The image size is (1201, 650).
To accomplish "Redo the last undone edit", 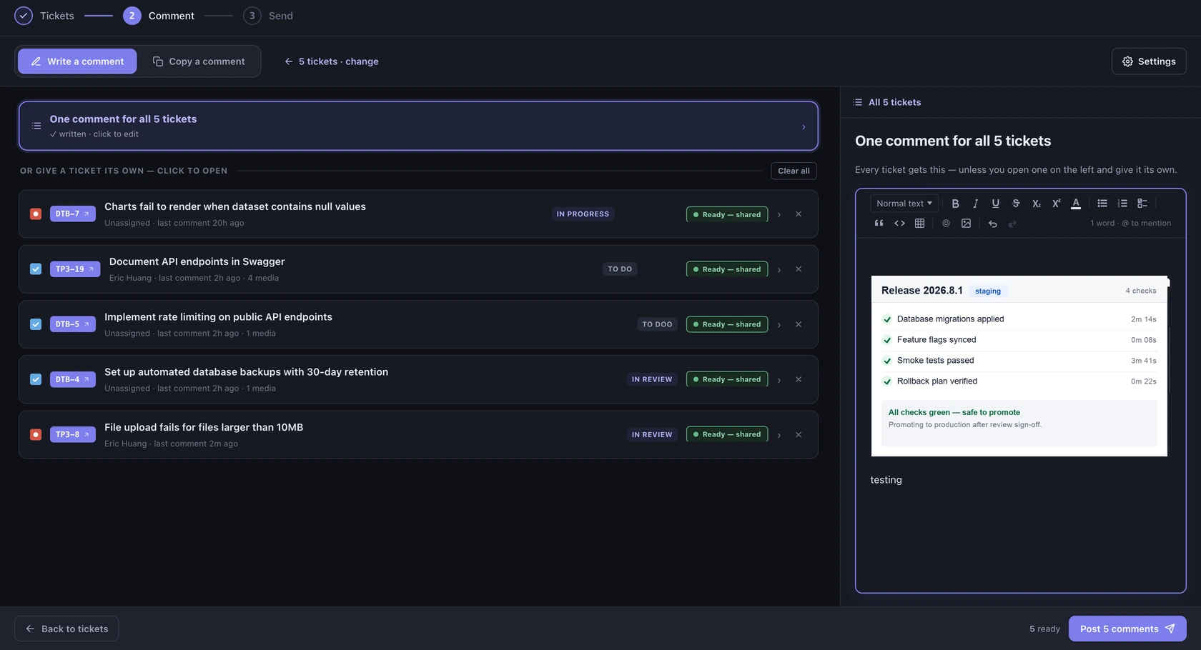I will point(1012,224).
